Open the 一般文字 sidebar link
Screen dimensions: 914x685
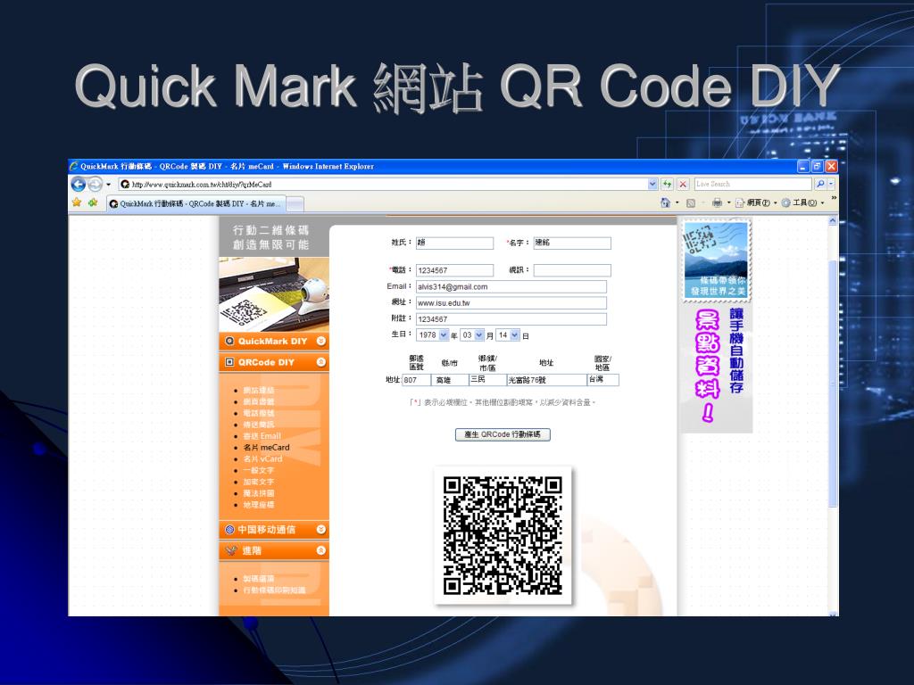pyautogui.click(x=258, y=471)
